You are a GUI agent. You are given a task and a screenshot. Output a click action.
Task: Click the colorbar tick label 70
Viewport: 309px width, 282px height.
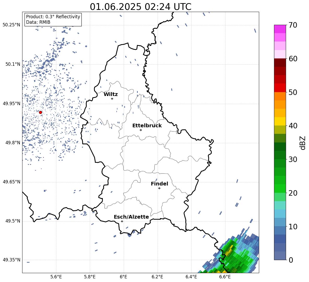point(293,25)
